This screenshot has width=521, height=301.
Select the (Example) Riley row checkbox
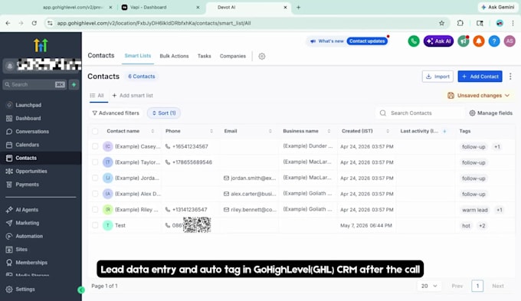point(95,210)
